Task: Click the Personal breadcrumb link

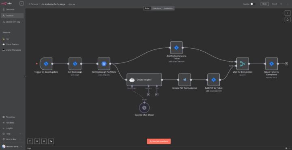Action: pyautogui.click(x=34, y=4)
